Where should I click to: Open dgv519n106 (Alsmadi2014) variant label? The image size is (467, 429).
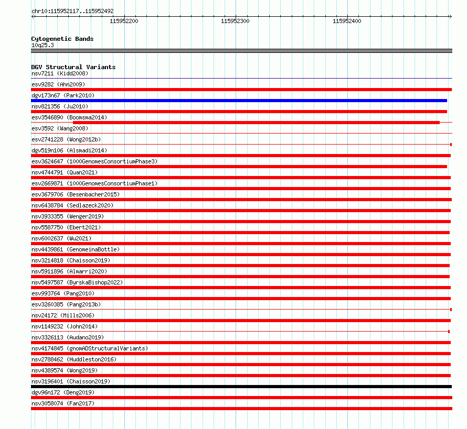pyautogui.click(x=69, y=150)
